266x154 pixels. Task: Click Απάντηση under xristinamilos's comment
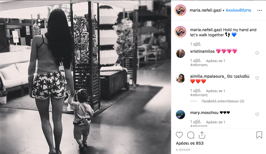pos(199,65)
